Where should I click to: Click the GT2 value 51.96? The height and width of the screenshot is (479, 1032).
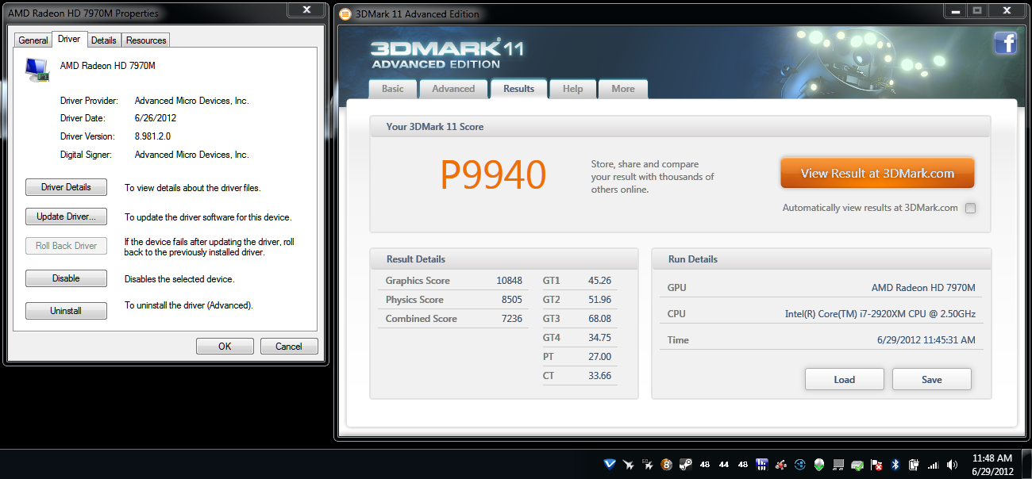pyautogui.click(x=599, y=300)
